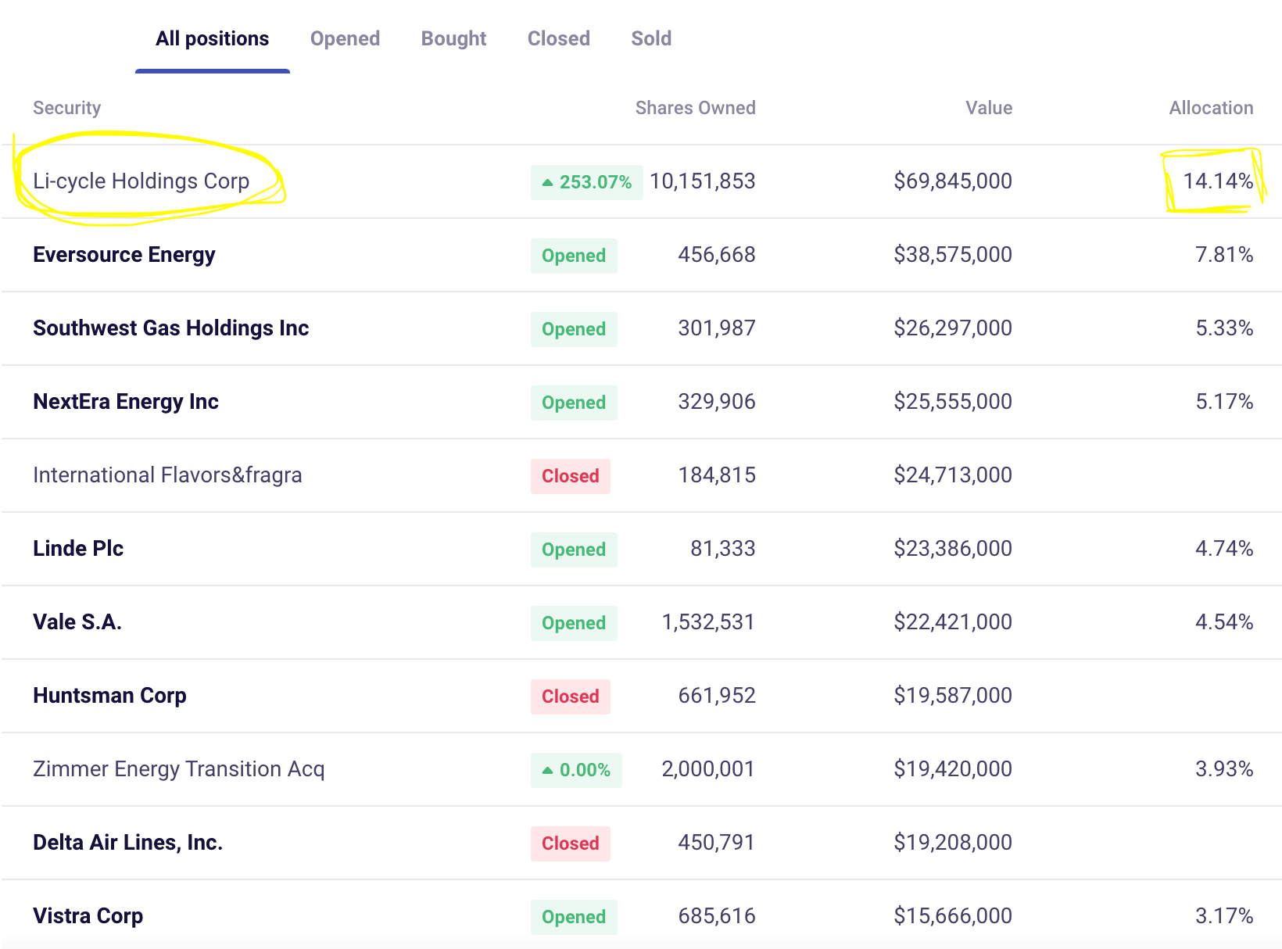Sort by Allocation column header

1211,108
